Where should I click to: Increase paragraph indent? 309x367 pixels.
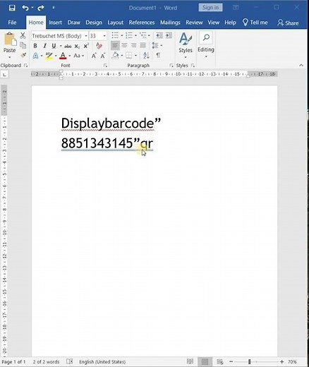tap(169, 35)
